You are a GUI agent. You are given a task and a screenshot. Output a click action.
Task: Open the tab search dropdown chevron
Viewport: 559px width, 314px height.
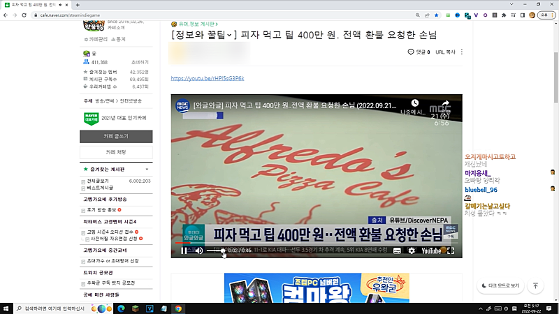[x=511, y=4]
